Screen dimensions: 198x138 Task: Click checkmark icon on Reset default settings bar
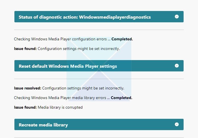(177, 66)
